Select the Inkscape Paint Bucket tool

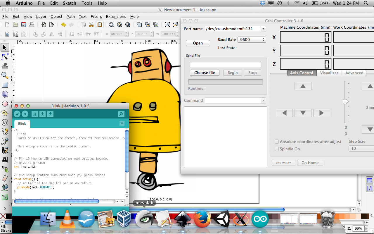5,187
